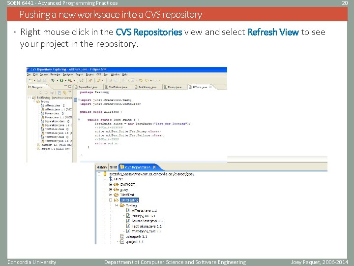Click Collapse All in the Navigator toolbar
The width and height of the screenshot is (354, 266).
tap(59, 93)
